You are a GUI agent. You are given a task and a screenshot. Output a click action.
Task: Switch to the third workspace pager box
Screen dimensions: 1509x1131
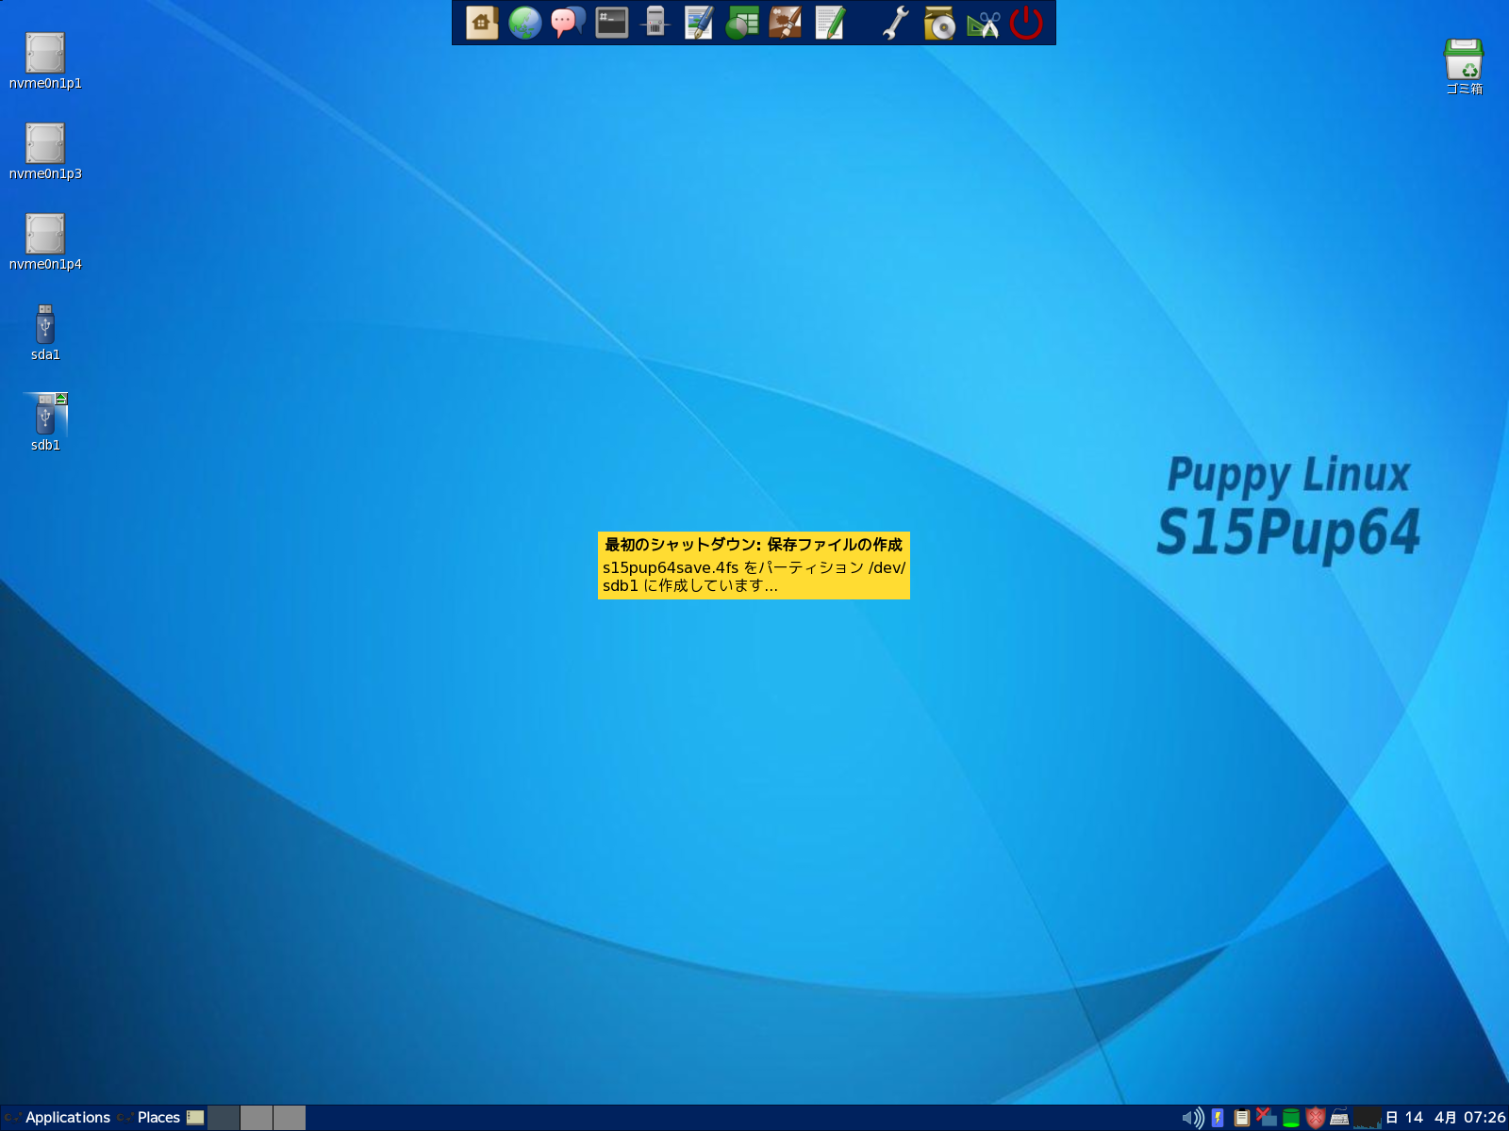(x=290, y=1118)
